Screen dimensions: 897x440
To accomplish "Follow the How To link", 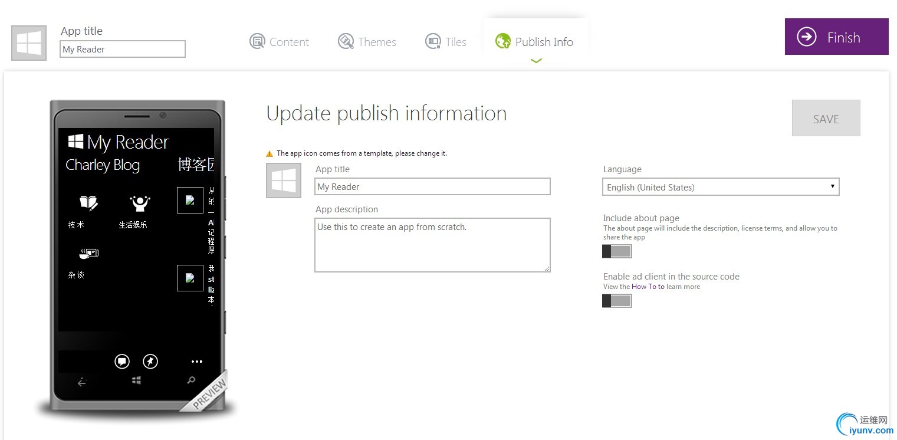I will click(648, 287).
